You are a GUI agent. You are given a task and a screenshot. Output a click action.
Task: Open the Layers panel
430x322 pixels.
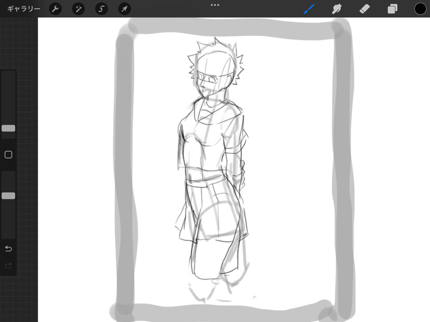pyautogui.click(x=392, y=9)
